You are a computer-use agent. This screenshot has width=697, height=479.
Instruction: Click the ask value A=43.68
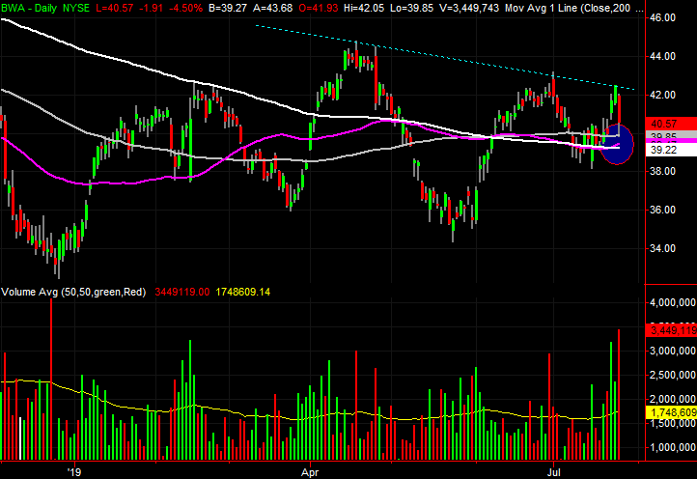tap(273, 8)
